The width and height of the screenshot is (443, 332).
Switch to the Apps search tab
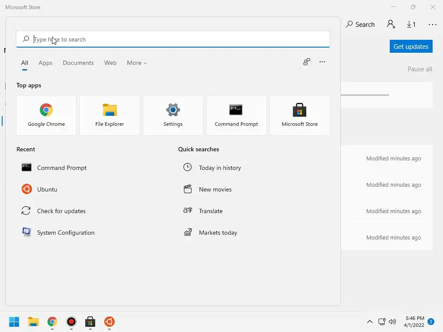pos(45,63)
